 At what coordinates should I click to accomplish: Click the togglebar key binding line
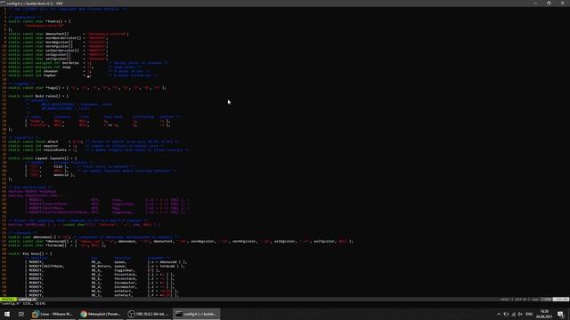pos(93,270)
